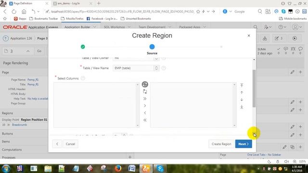308x173 pixels.
Task: Proceed with the Next button
Action: pos(244,144)
